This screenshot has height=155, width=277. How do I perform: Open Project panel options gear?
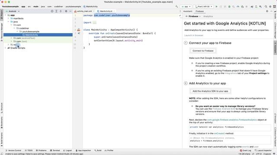tap(66, 11)
